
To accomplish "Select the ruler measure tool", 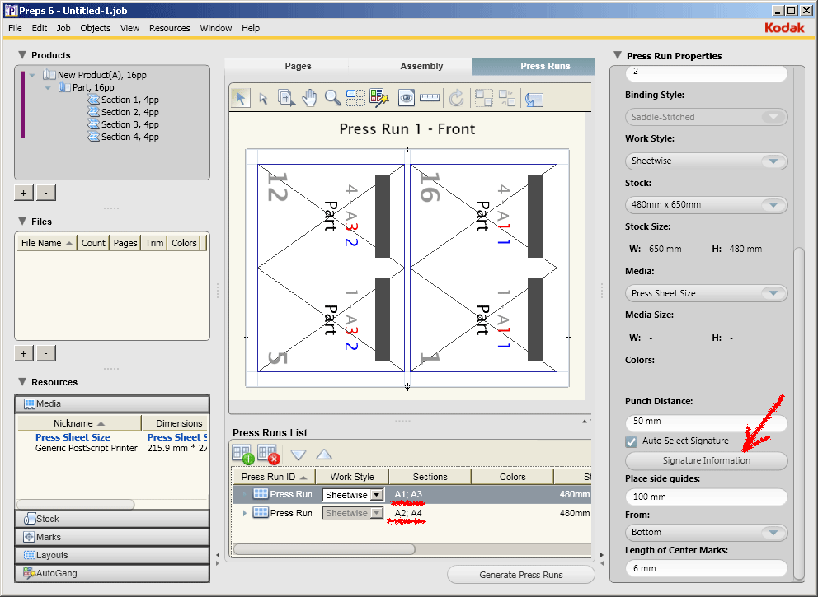I will pos(430,97).
